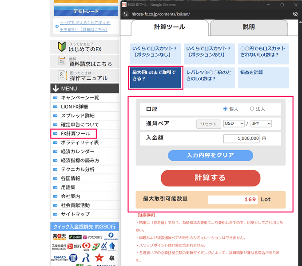Open 経済カレンダー in the side menu
The height and width of the screenshot is (266, 302).
[x=84, y=152]
